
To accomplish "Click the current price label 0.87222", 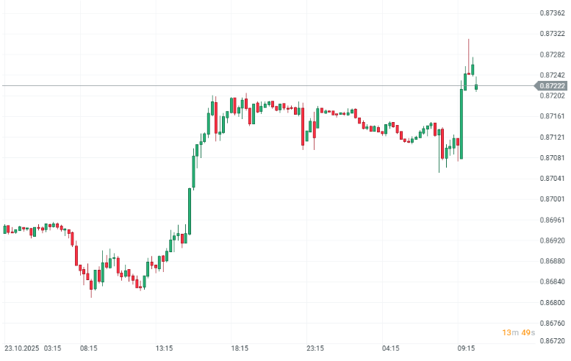I will tap(552, 86).
